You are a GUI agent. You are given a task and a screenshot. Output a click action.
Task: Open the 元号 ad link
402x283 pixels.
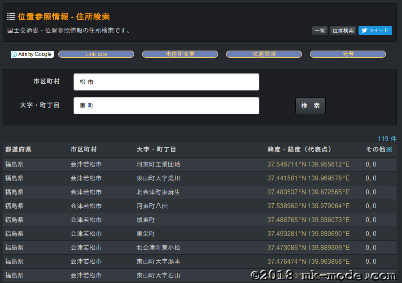348,54
